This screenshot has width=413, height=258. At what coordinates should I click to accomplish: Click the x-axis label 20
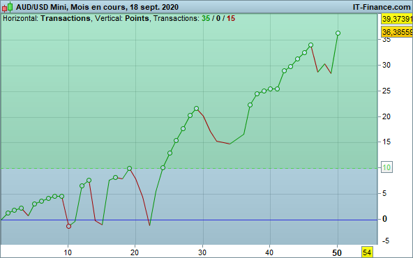(x=135, y=252)
